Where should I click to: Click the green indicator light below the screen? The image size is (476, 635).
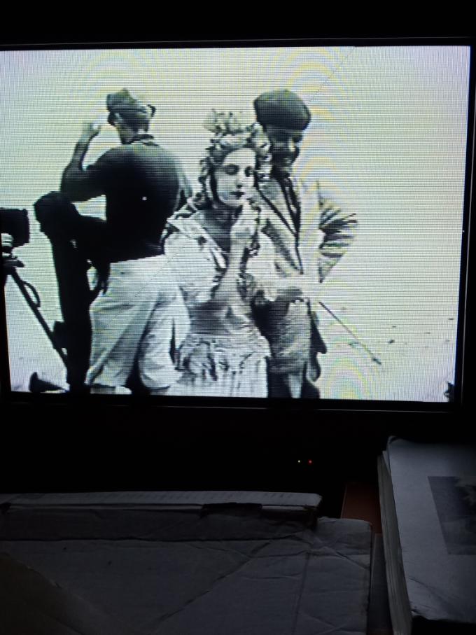(x=300, y=462)
